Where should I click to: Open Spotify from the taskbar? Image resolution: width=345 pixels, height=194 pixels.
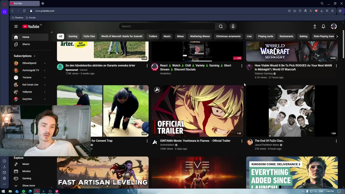[23, 191]
